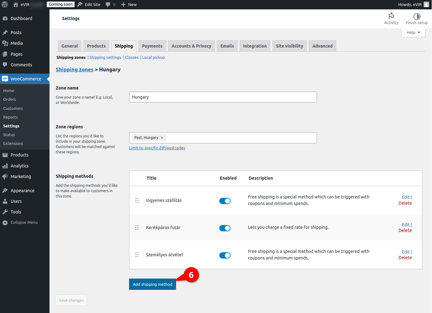
Task: Click the Appearance brush icon
Action: coord(5,191)
